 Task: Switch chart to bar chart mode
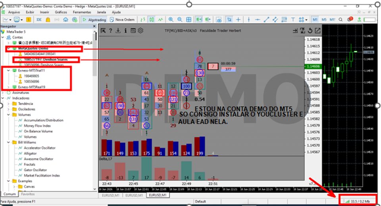coord(142,20)
